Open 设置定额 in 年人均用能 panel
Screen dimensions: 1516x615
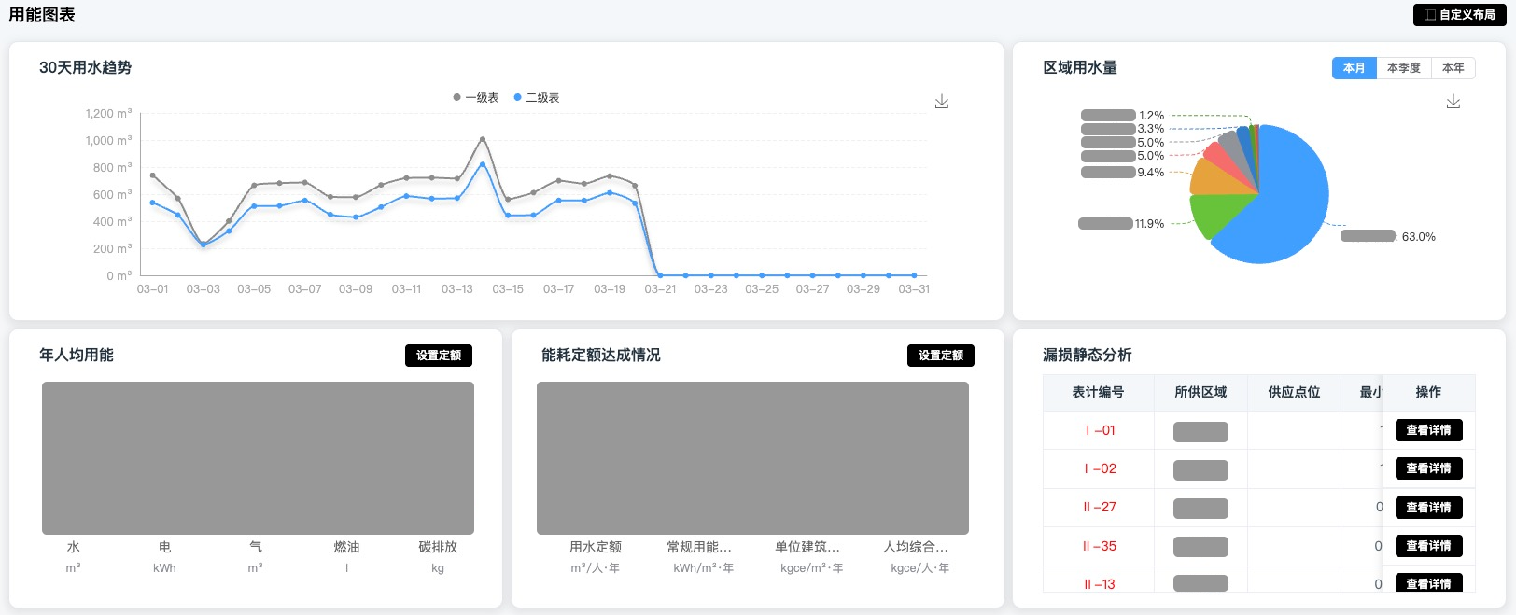439,356
